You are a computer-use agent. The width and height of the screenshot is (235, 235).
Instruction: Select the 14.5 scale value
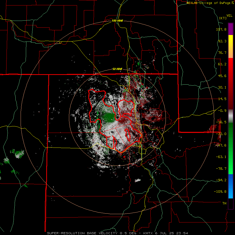tap(222, 99)
